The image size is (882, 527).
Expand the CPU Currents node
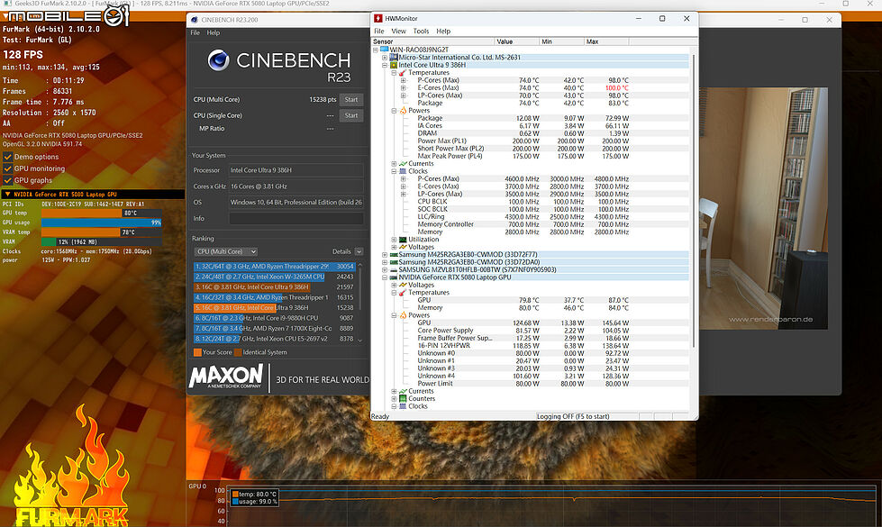(x=394, y=164)
